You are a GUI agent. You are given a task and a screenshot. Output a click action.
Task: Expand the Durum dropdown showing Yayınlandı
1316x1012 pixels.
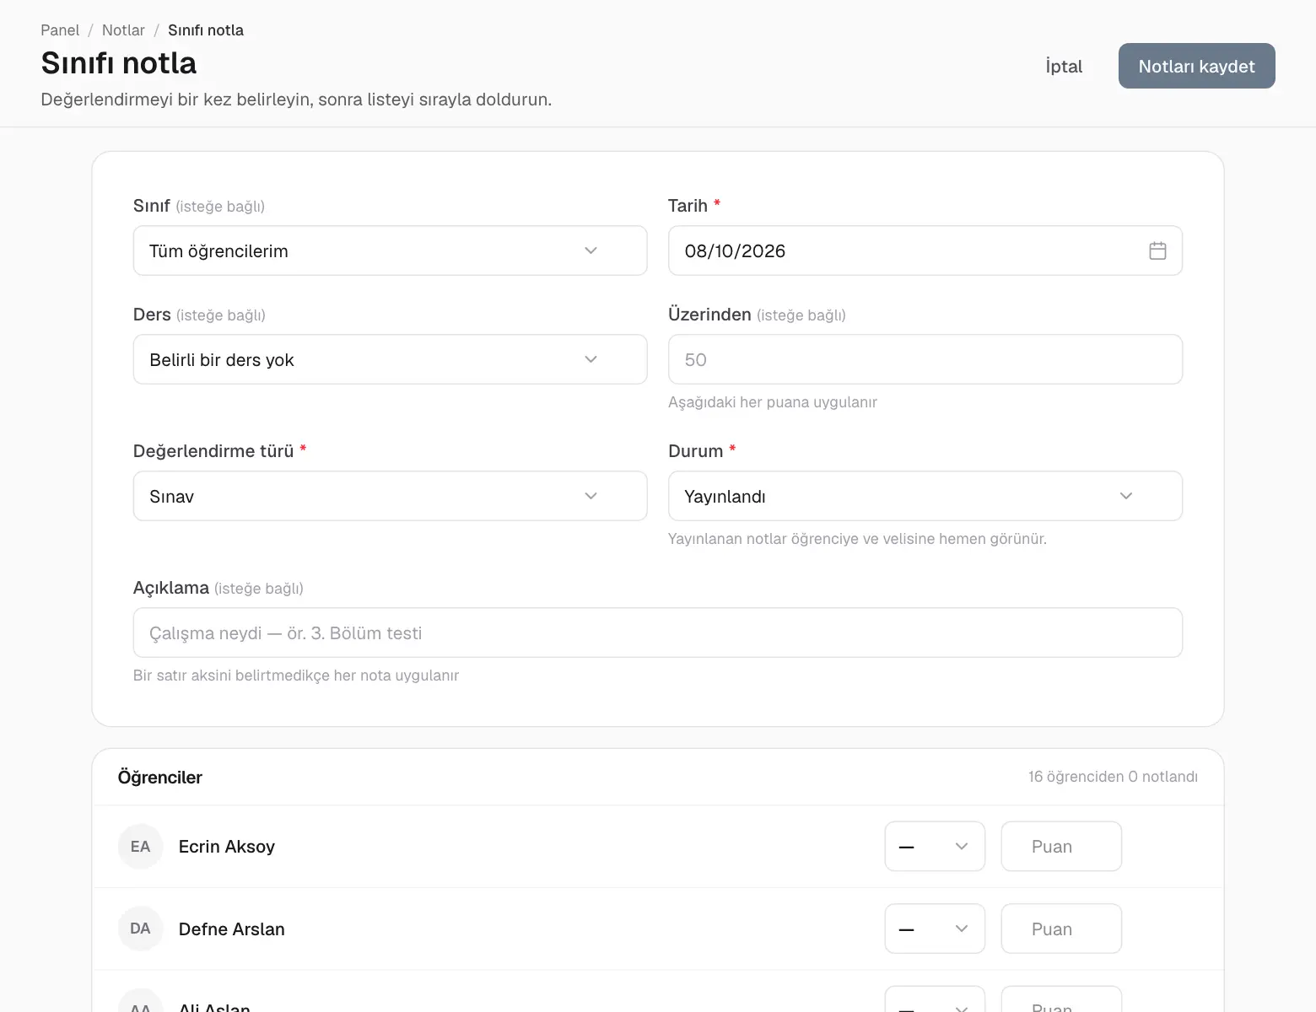pyautogui.click(x=925, y=496)
